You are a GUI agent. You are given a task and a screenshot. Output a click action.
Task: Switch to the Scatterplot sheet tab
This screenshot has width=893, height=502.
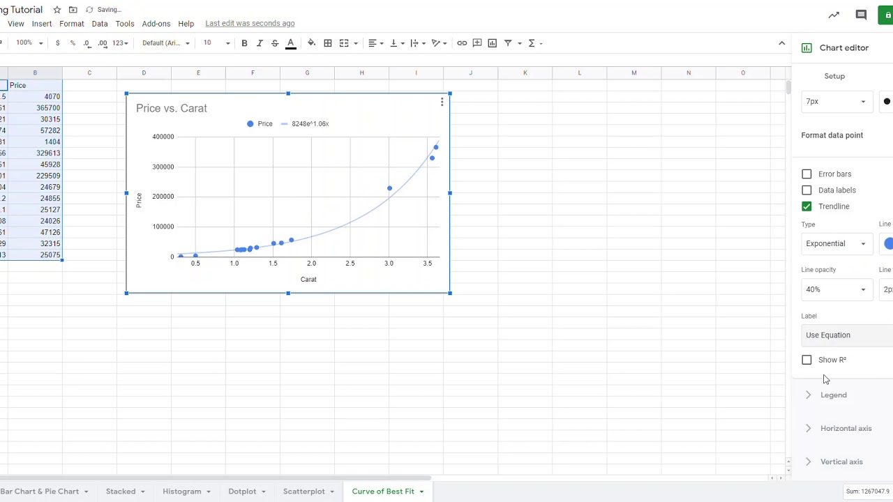(x=304, y=492)
